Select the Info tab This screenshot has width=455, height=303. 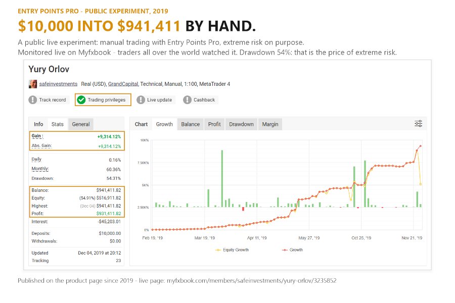coord(38,124)
